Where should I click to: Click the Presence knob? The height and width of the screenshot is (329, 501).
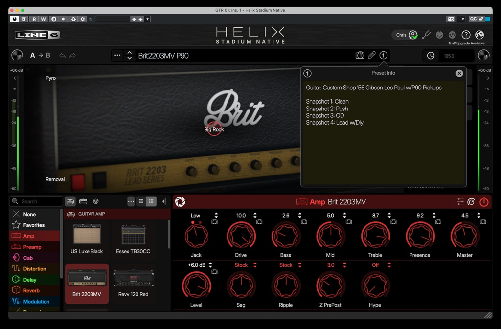420,237
